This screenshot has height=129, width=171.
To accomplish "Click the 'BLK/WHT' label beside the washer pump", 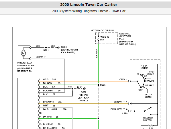I will point(41,57).
